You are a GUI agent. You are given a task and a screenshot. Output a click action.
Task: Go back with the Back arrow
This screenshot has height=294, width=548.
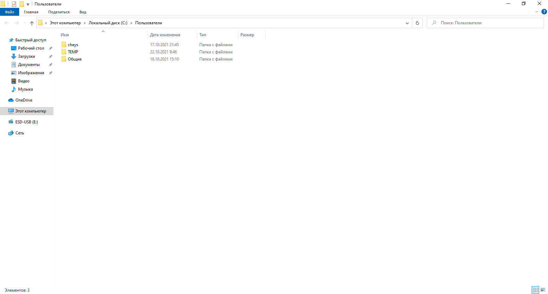(x=7, y=23)
